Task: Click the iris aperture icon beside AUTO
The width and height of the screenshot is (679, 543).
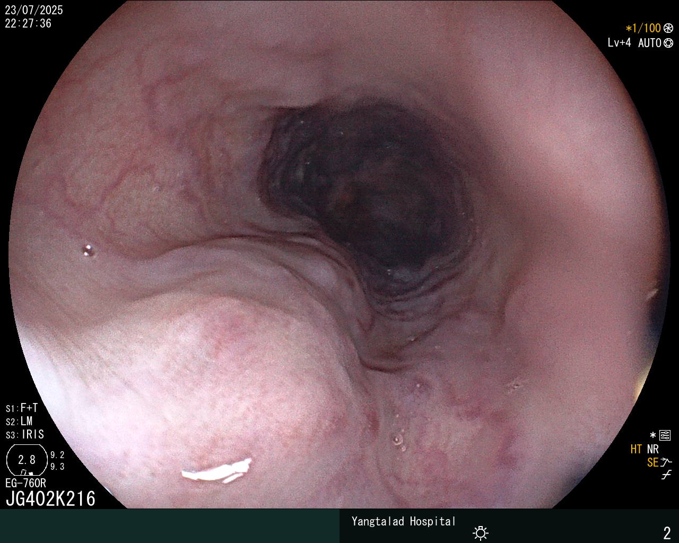Action: 668,43
